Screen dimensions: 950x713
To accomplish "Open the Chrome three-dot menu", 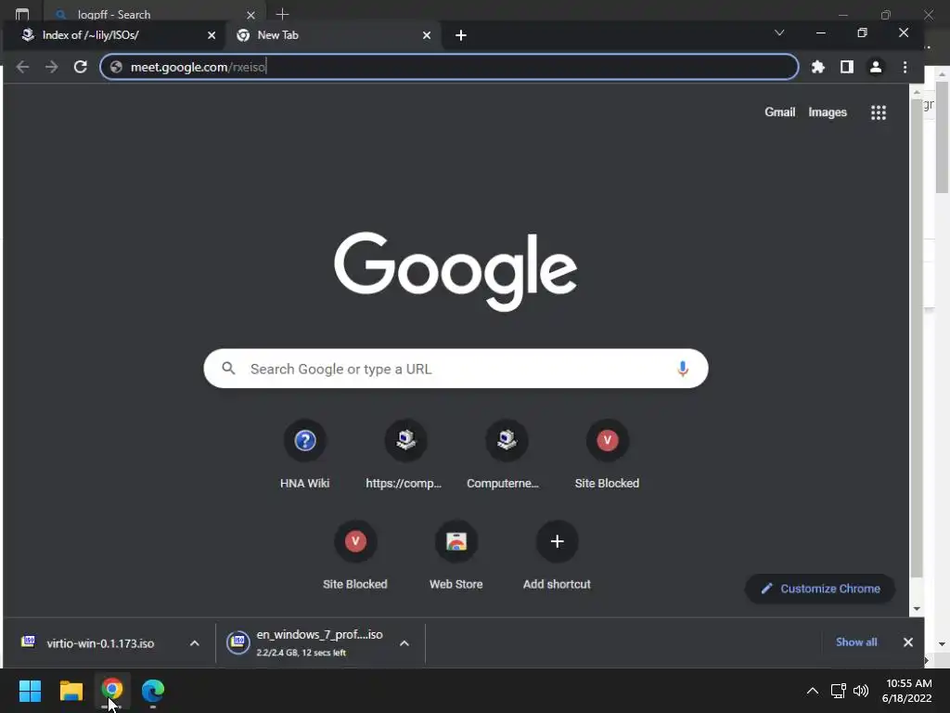I will click(x=905, y=67).
